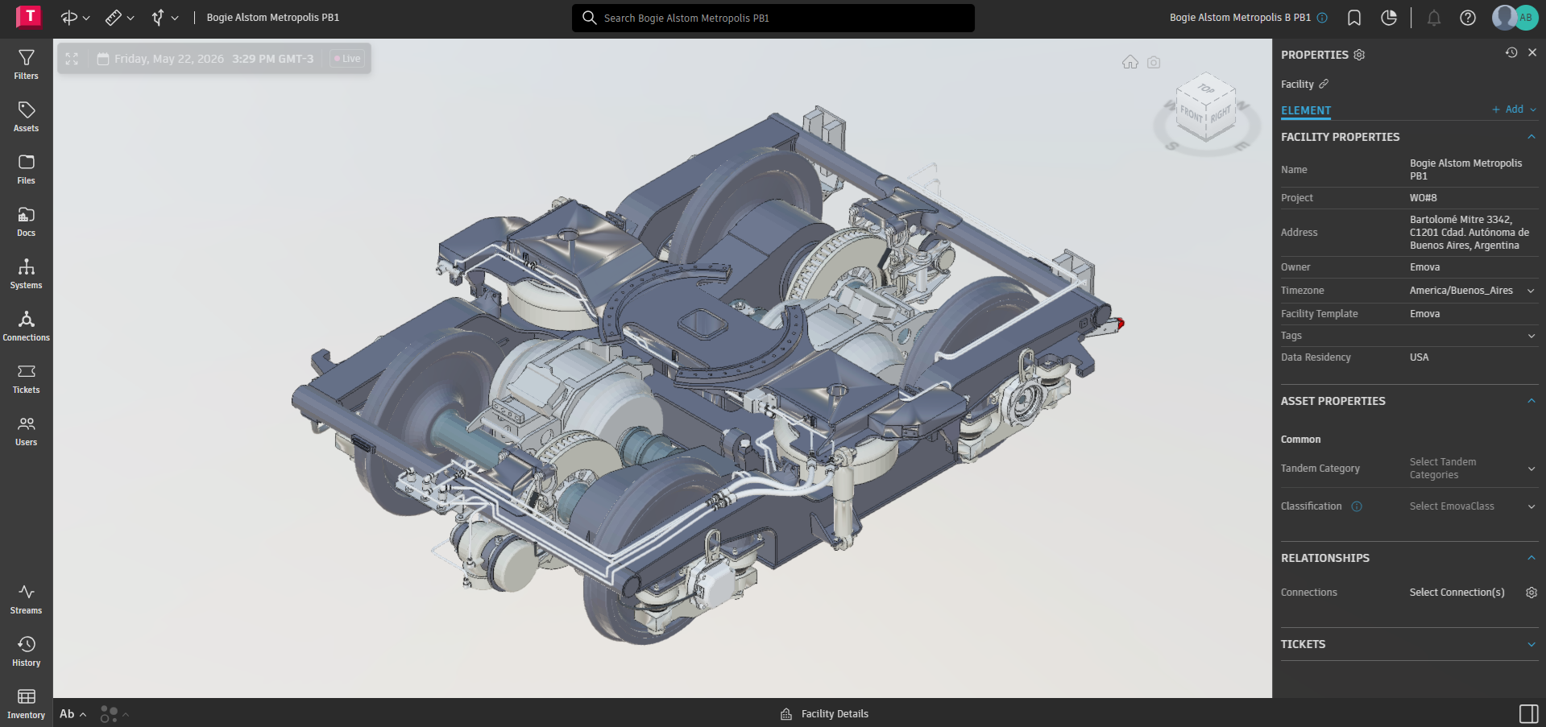The image size is (1546, 727).
Task: Click the Address value text
Action: pos(1469,233)
